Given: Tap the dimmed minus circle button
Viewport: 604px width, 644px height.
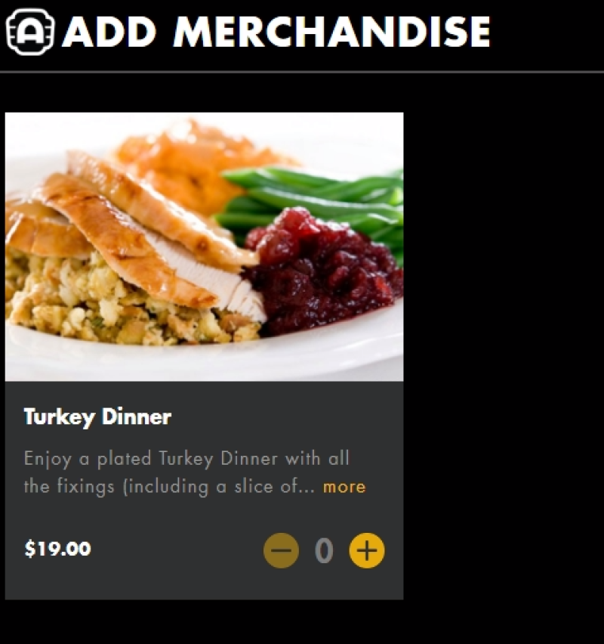Looking at the screenshot, I should (281, 550).
